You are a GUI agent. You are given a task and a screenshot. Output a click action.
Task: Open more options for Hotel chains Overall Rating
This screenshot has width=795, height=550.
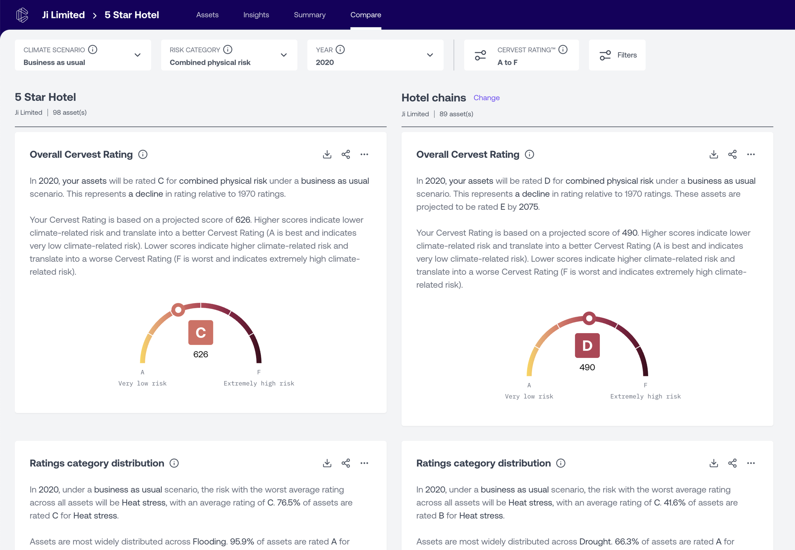click(x=751, y=154)
